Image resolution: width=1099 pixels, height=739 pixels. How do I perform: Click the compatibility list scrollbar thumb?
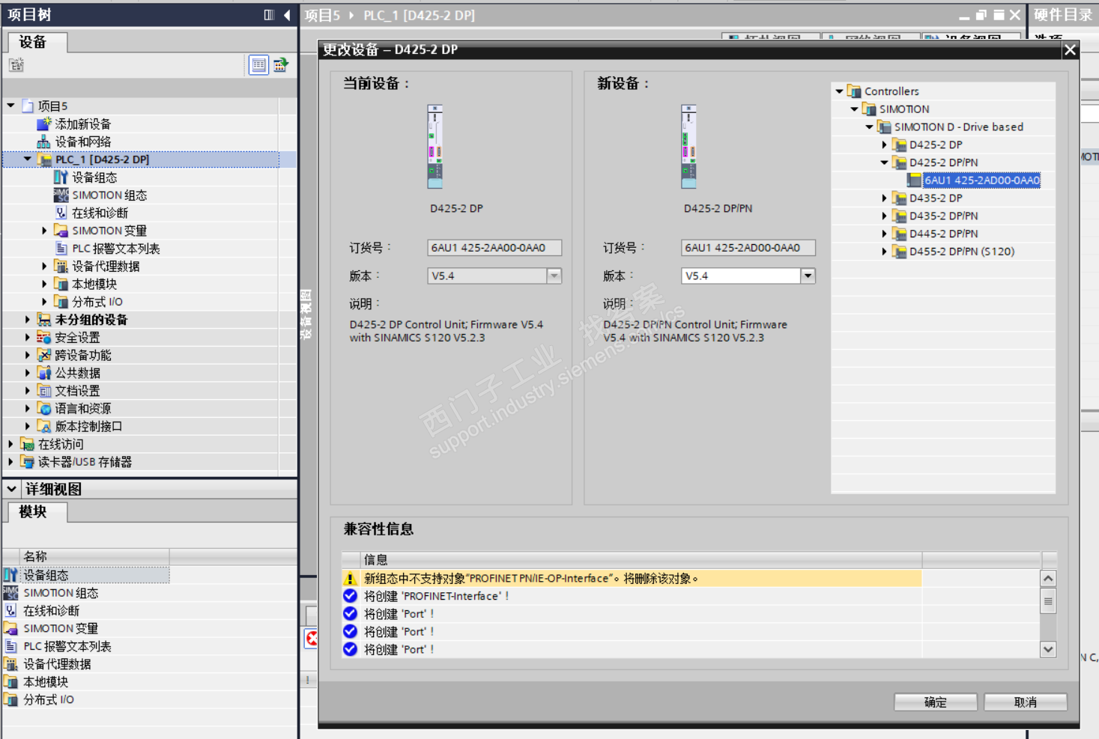coord(1048,601)
